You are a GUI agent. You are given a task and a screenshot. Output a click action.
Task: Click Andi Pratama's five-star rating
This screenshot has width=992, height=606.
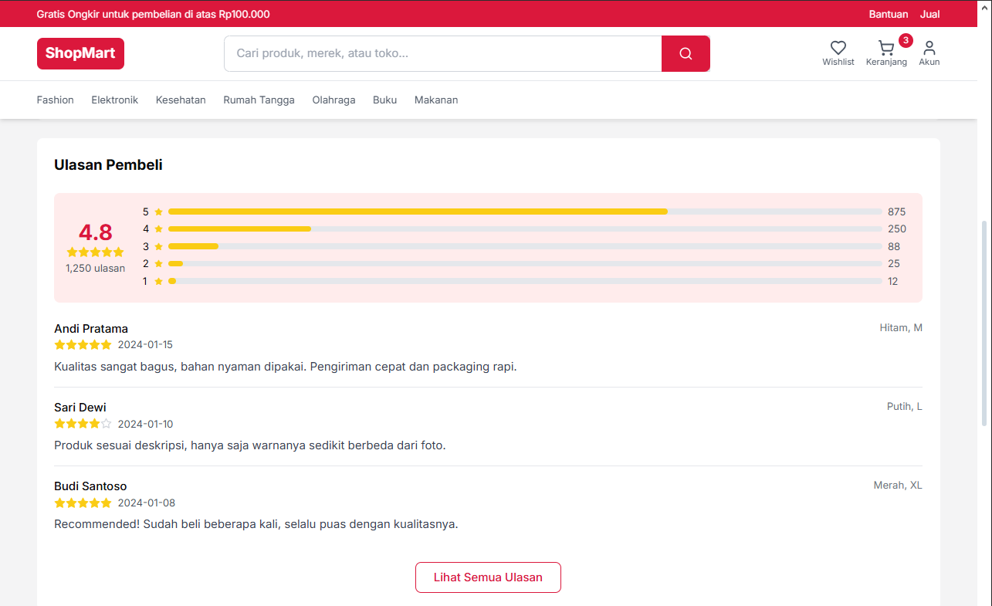pos(83,345)
